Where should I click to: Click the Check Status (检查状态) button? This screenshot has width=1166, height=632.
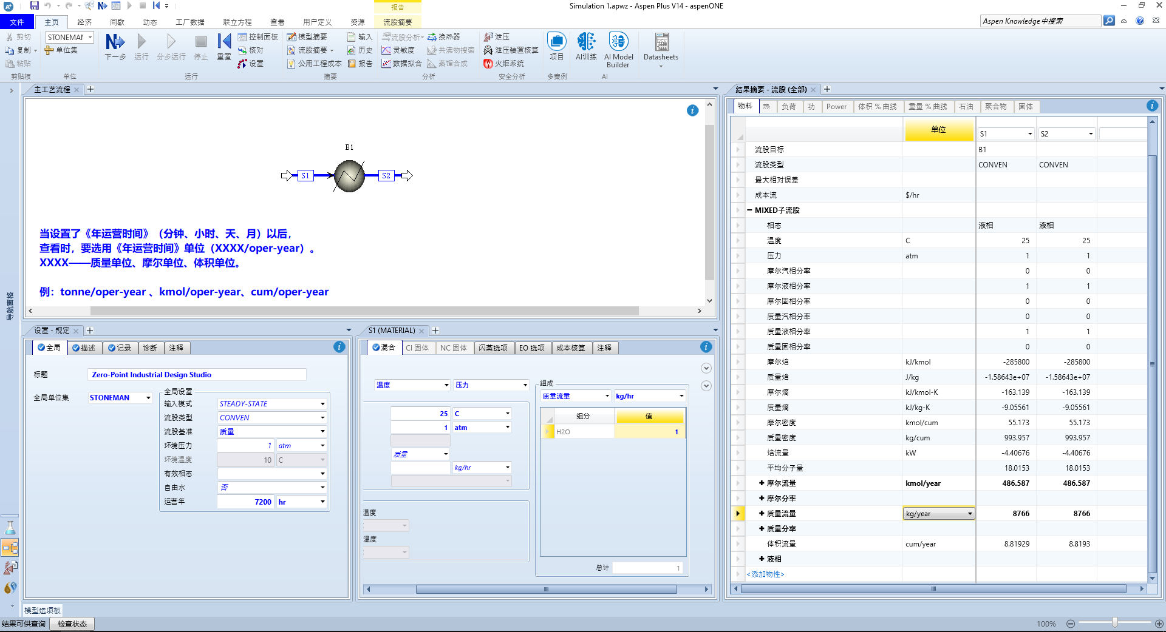click(x=72, y=624)
